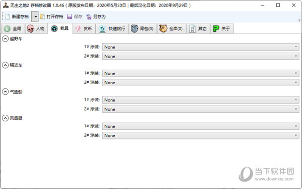The width and height of the screenshot is (302, 189).
Task: Open the 关于 about tab
Action: [x=221, y=29]
